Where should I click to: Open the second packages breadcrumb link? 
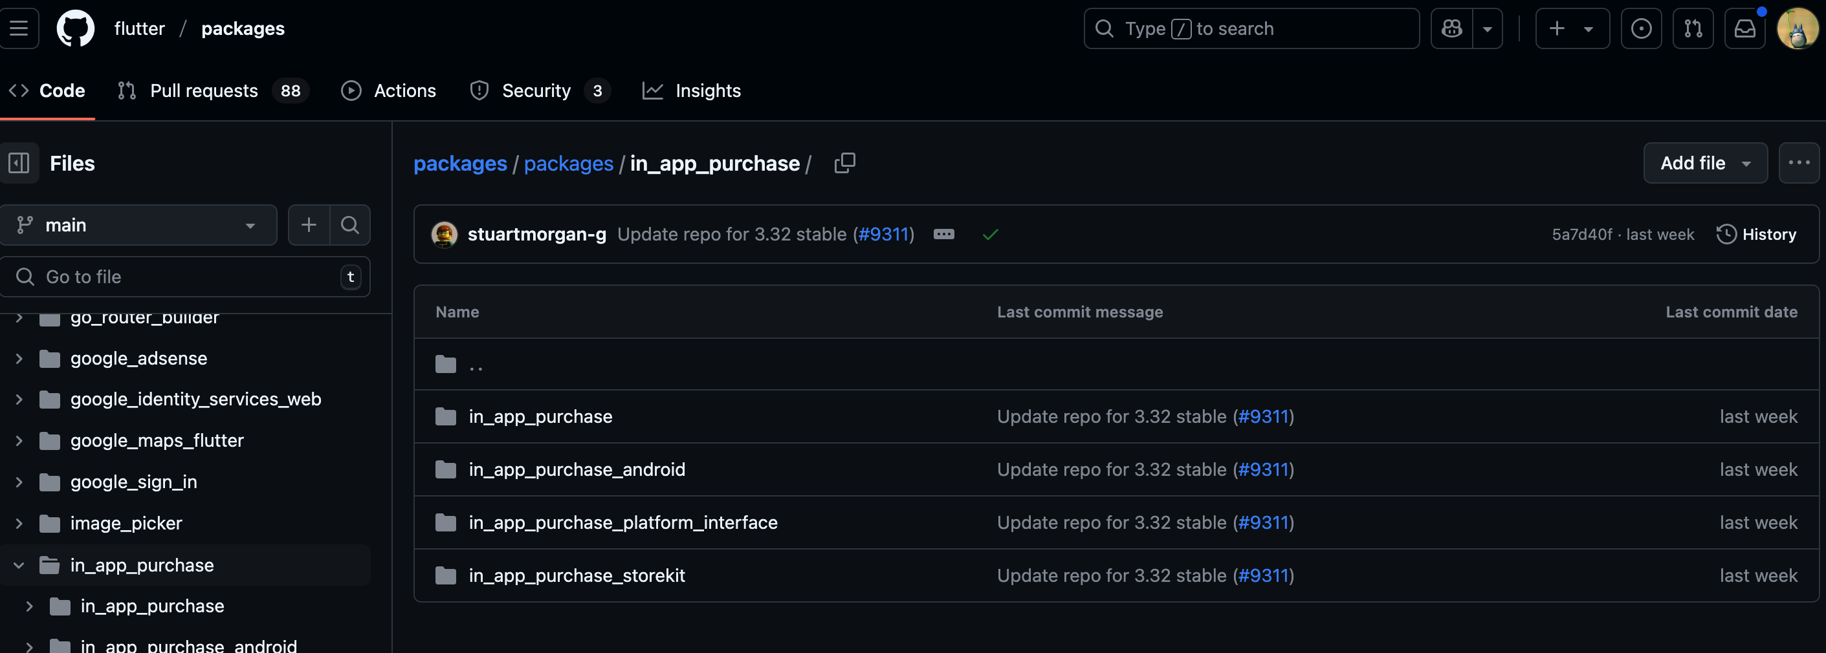tap(569, 164)
